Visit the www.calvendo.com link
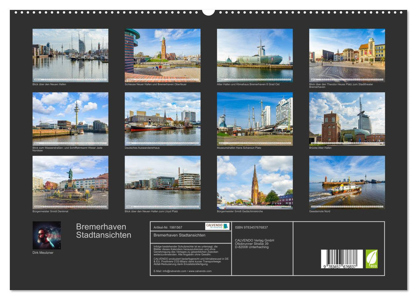This screenshot has width=417, height=300. point(200,271)
